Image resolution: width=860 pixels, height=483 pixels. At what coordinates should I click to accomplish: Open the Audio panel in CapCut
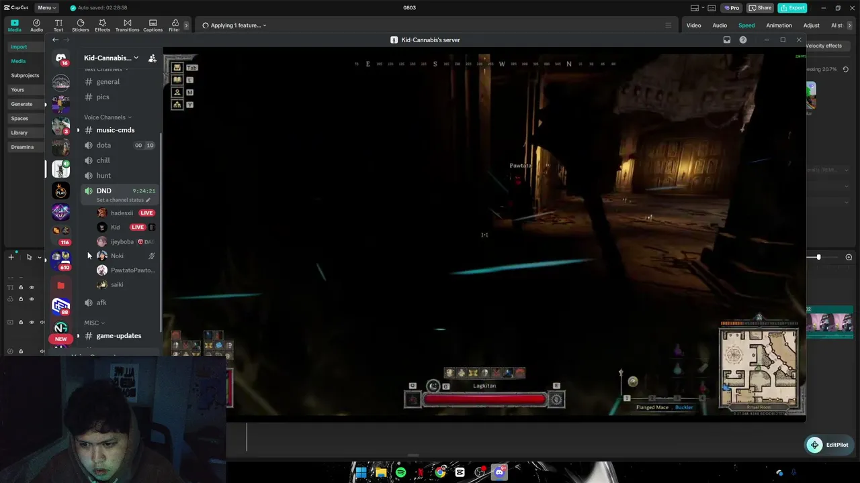(x=36, y=25)
